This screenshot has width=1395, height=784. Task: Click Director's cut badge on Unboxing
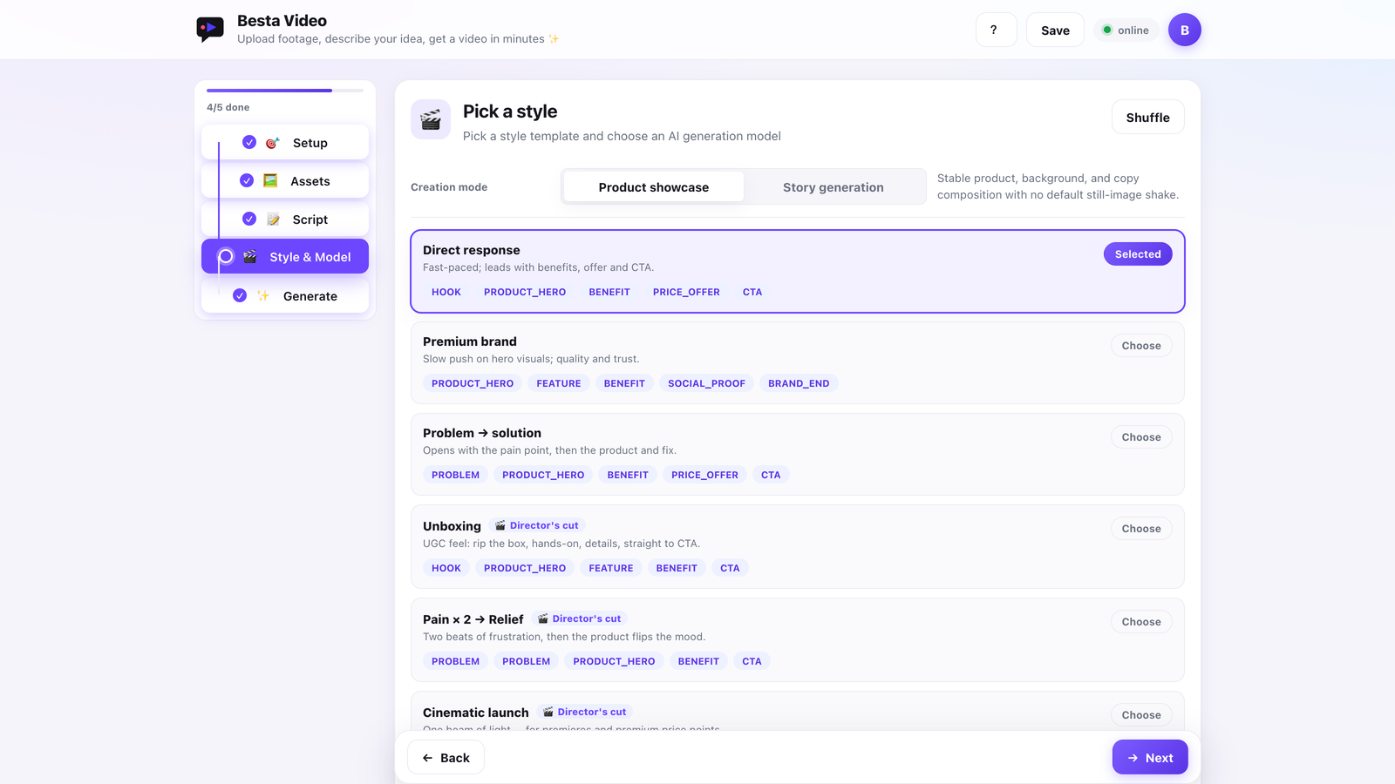click(536, 525)
